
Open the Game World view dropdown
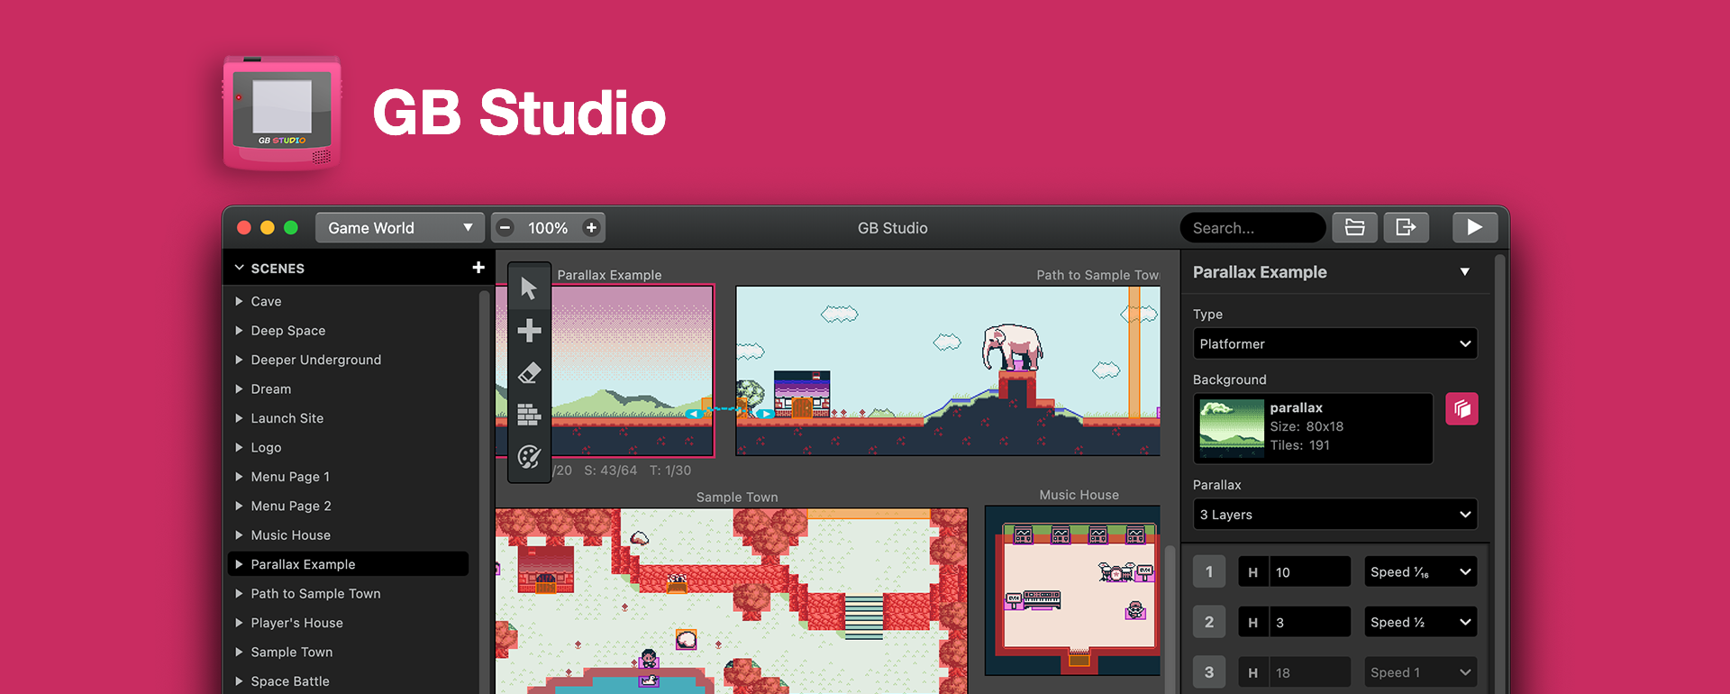[x=399, y=228]
